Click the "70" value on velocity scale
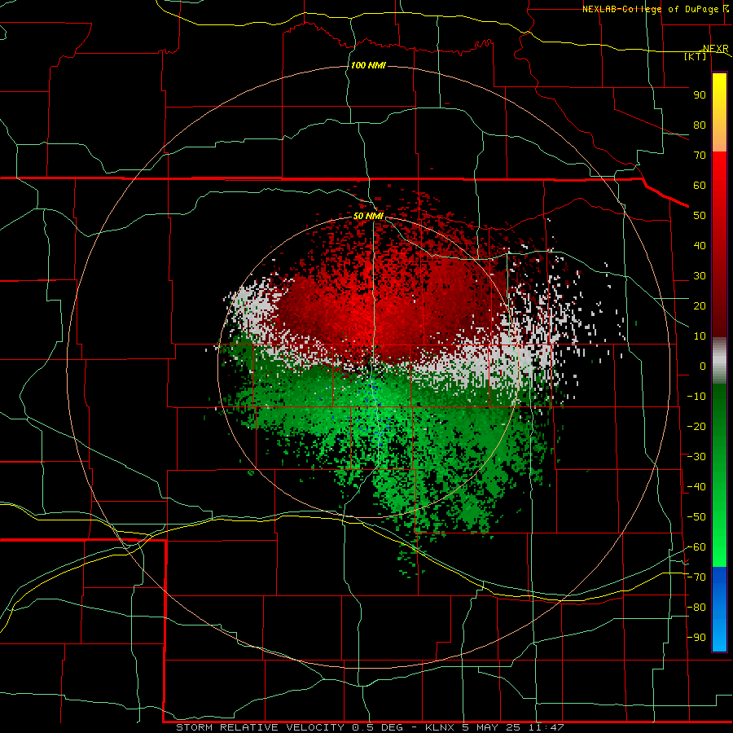 point(700,156)
